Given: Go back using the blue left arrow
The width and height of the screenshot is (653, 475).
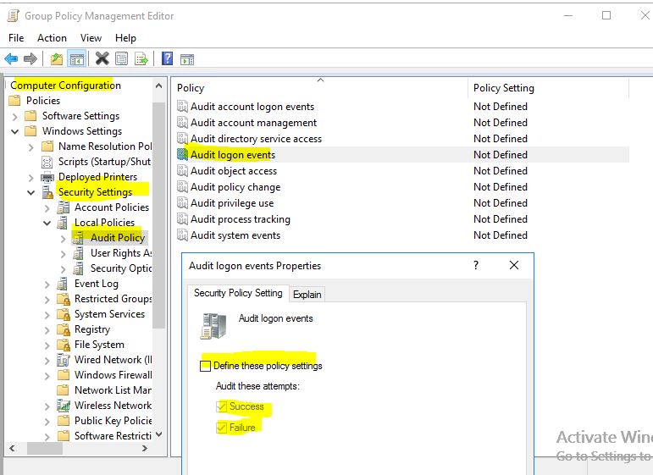Looking at the screenshot, I should [x=11, y=59].
